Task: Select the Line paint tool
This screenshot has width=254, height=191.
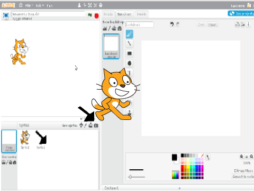Action: [x=130, y=44]
